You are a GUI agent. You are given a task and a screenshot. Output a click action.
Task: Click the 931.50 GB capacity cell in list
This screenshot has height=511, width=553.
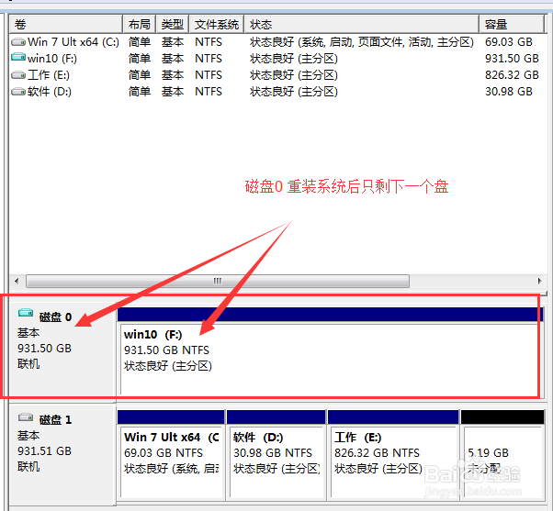512,59
